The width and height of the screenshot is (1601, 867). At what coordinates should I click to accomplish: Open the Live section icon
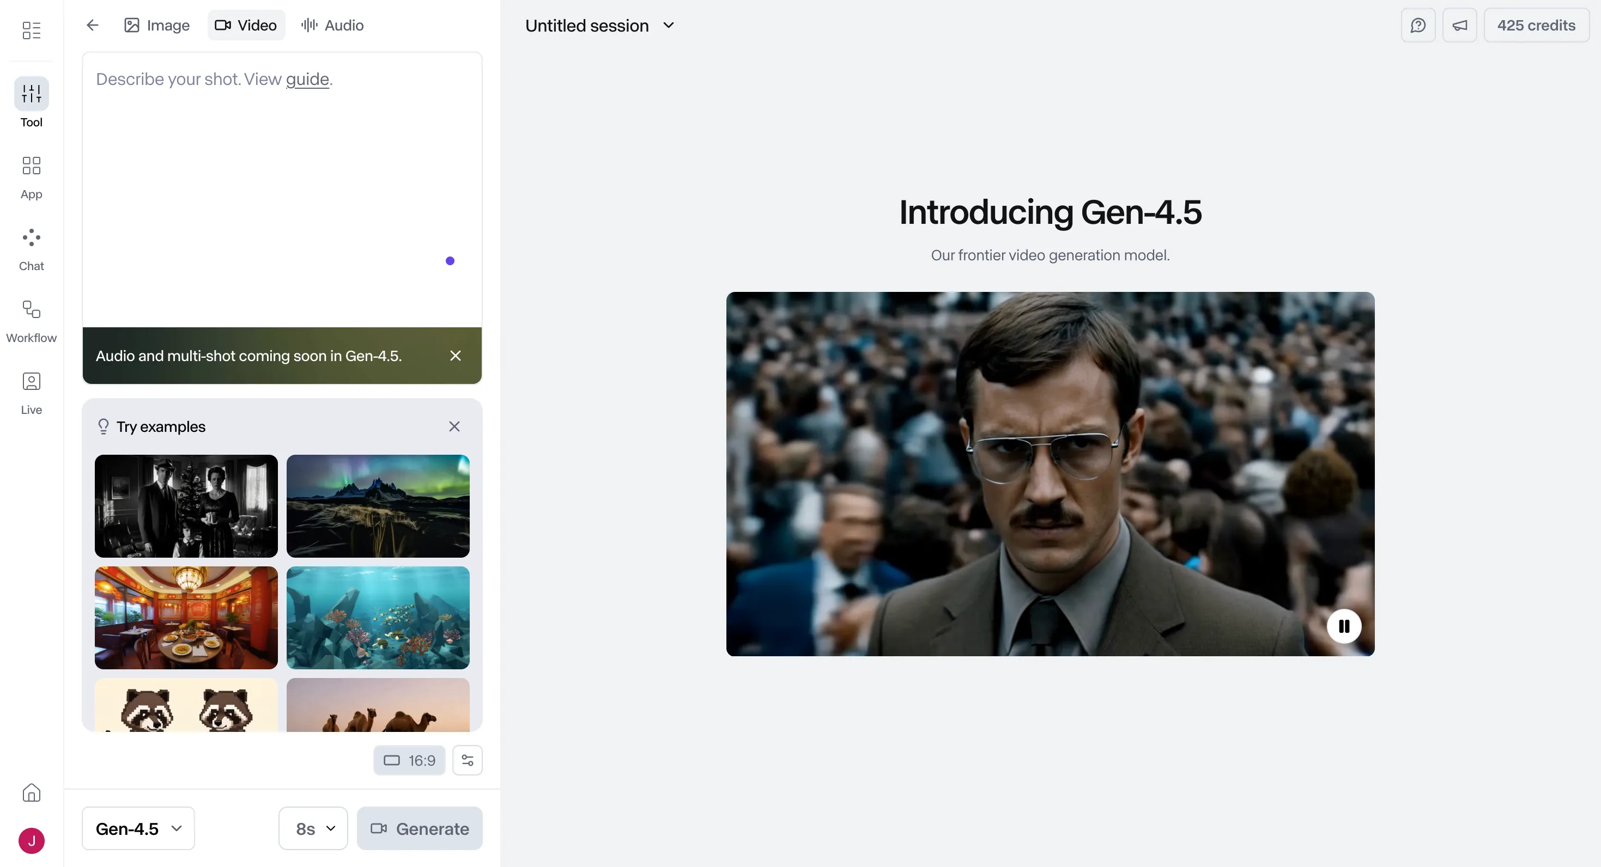31,381
